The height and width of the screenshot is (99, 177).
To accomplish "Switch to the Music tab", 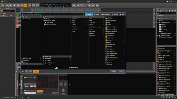I will coord(122,14).
